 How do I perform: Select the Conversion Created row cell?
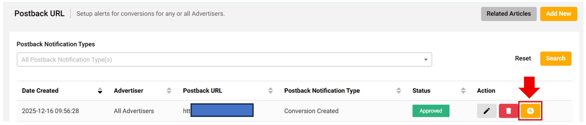tap(311, 111)
